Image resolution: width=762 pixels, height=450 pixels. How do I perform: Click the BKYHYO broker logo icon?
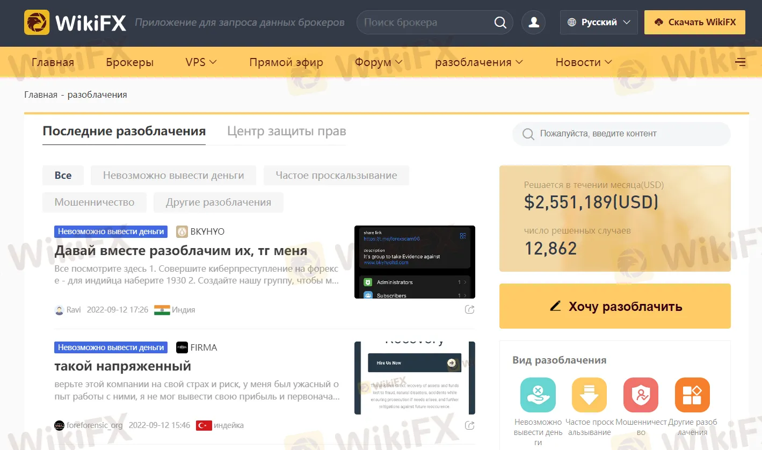coord(182,231)
